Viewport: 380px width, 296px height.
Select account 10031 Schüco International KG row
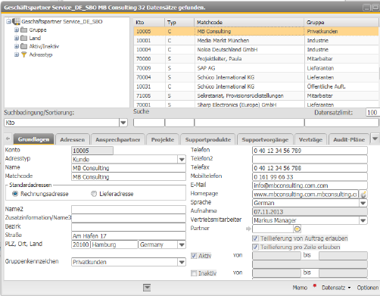point(256,86)
